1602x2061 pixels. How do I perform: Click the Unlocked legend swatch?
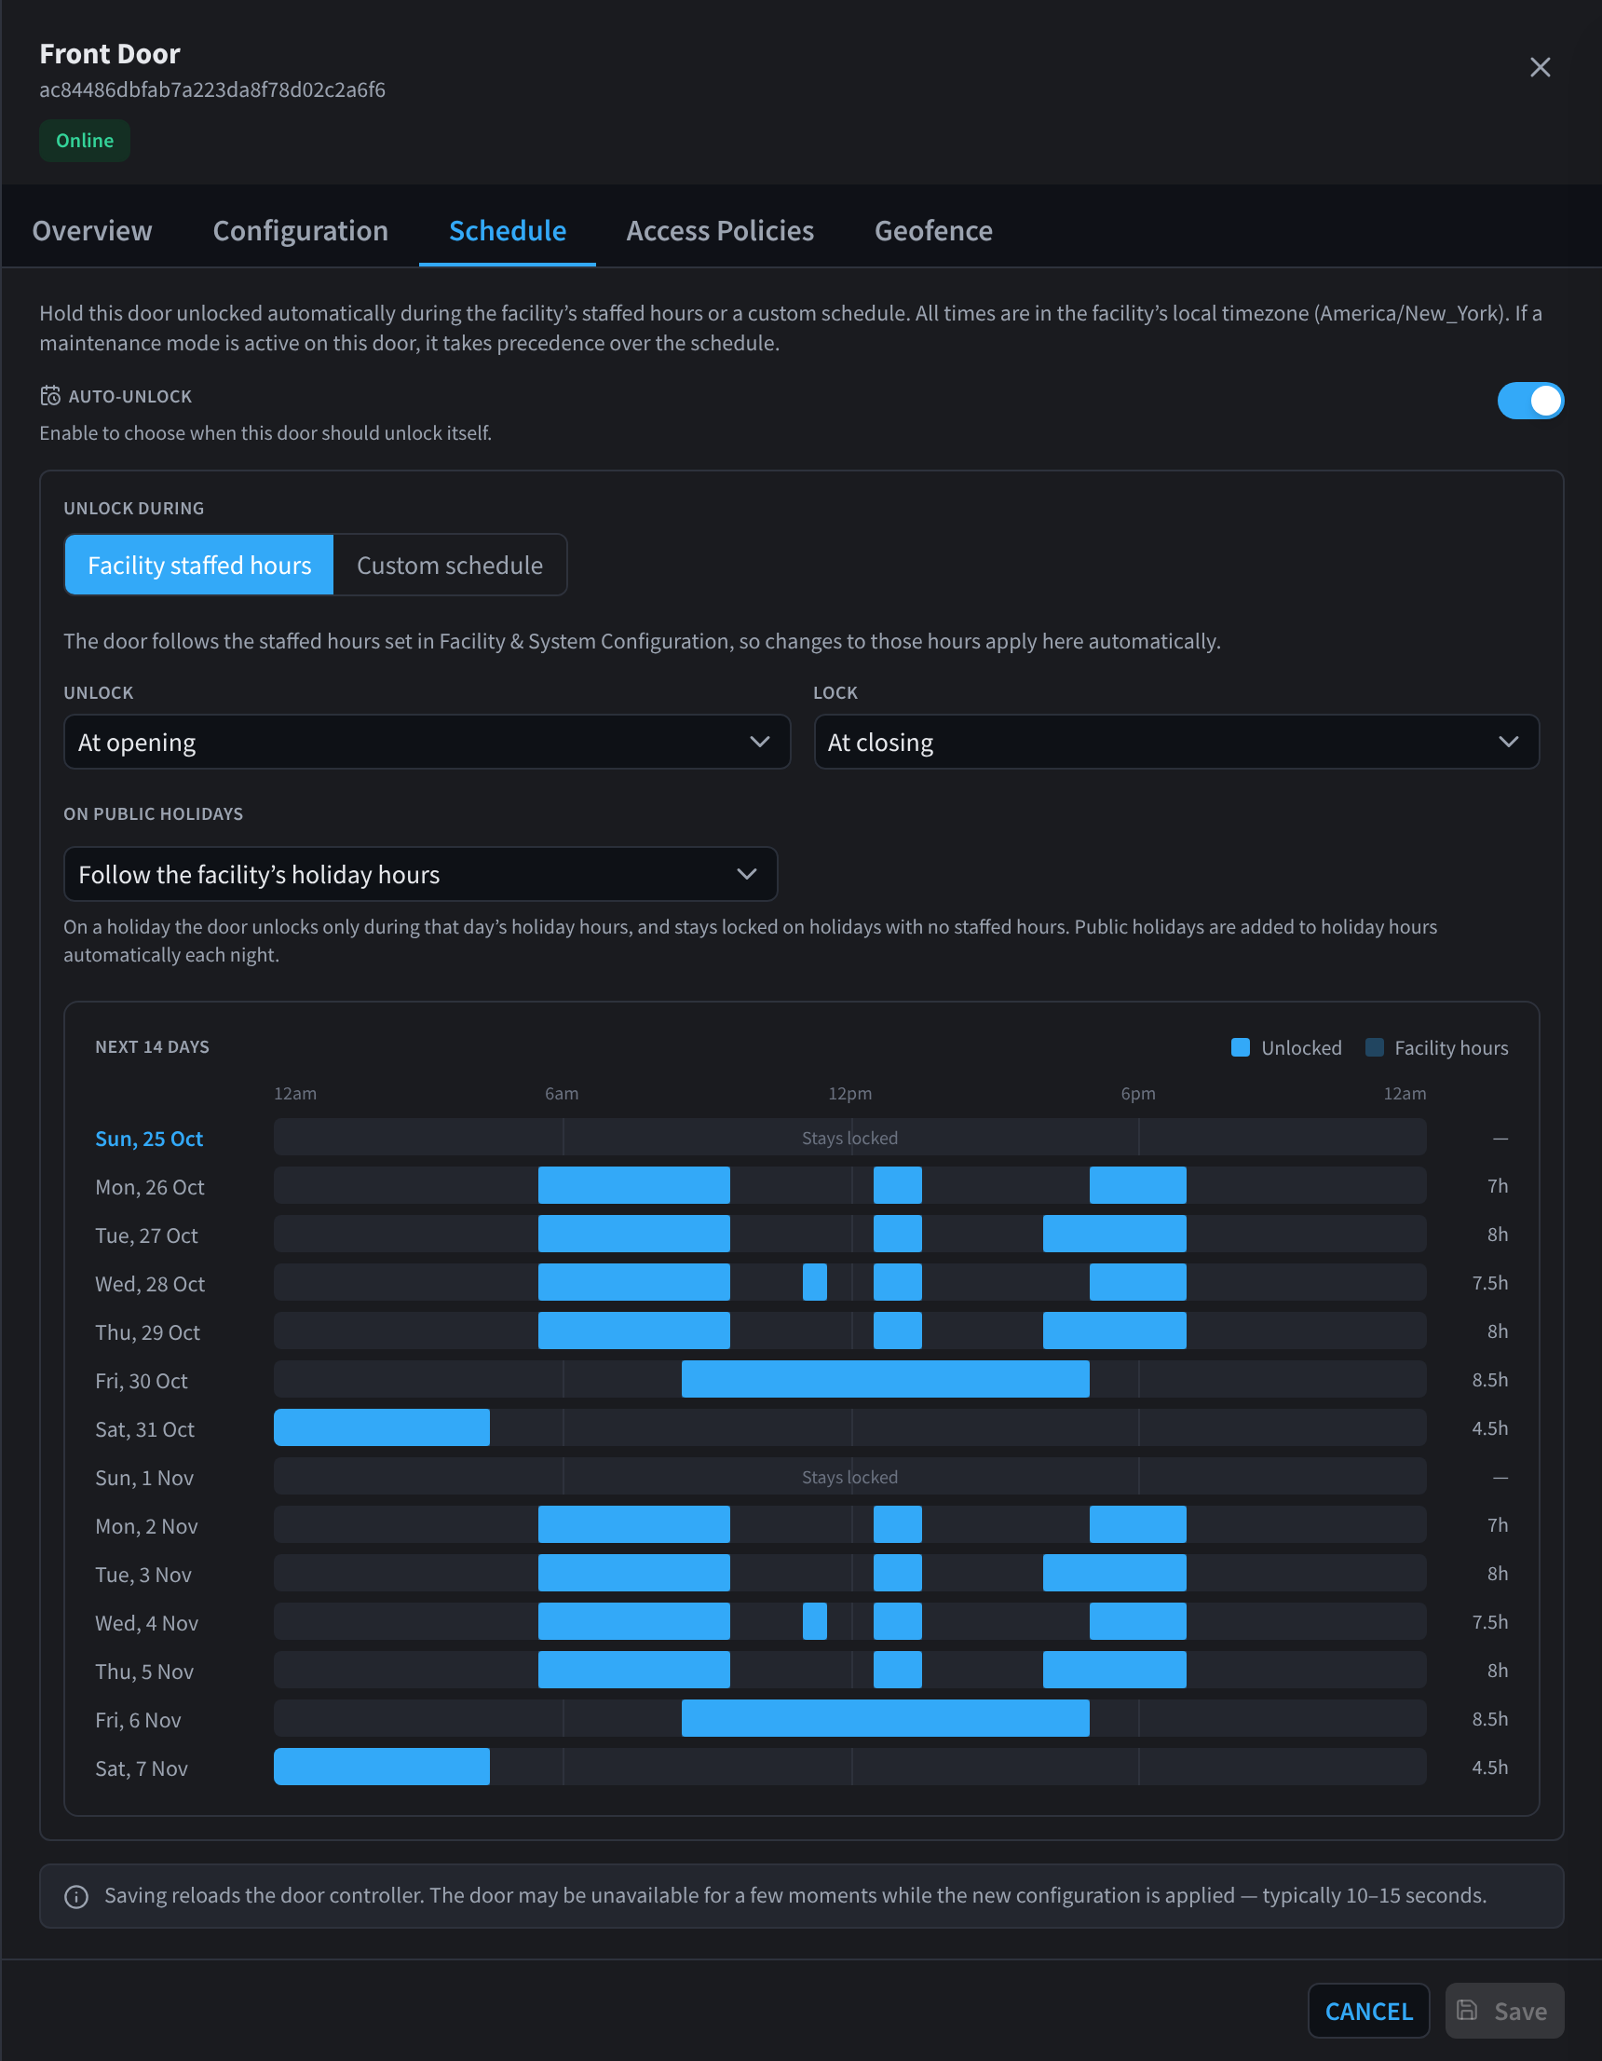1241,1047
